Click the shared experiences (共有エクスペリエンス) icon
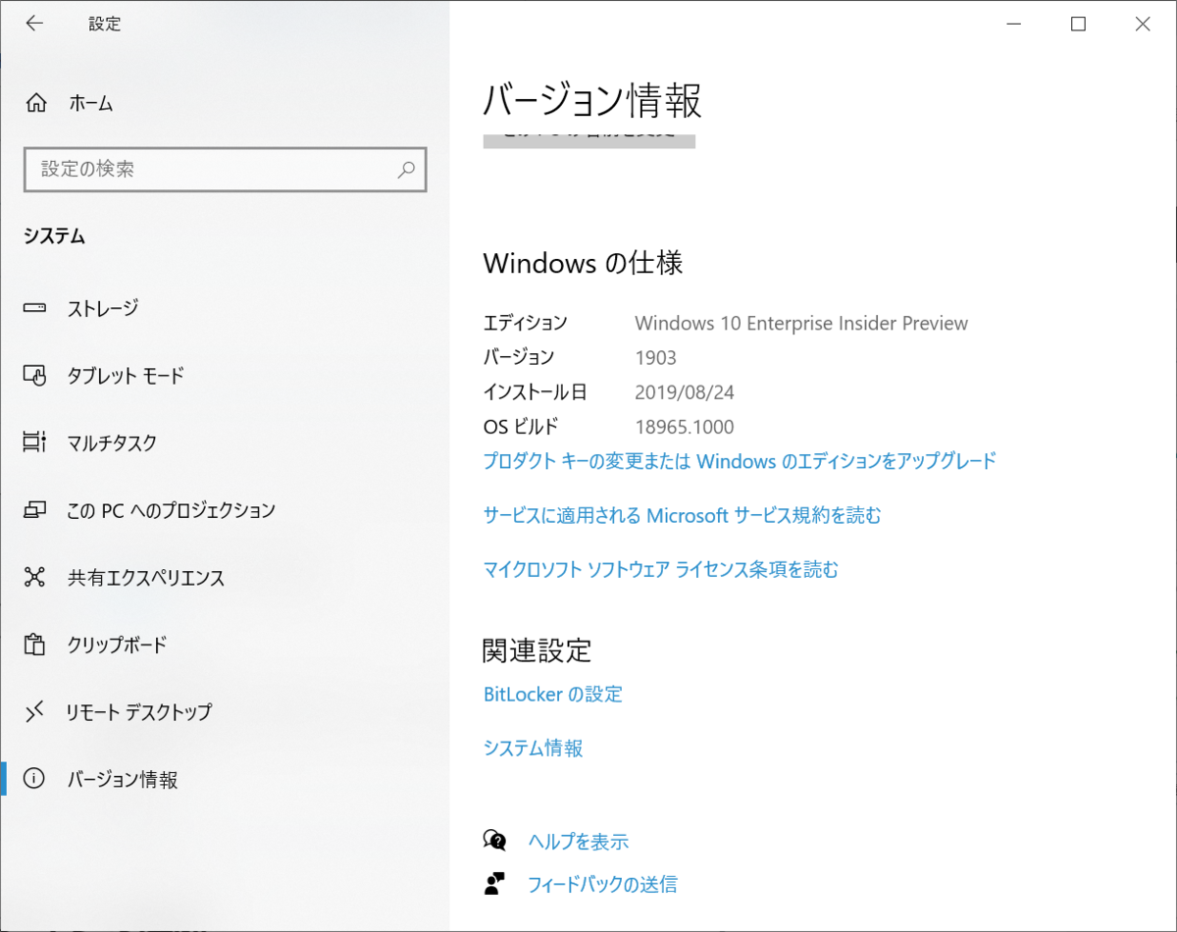Screen dimensions: 1177x932 coord(35,577)
